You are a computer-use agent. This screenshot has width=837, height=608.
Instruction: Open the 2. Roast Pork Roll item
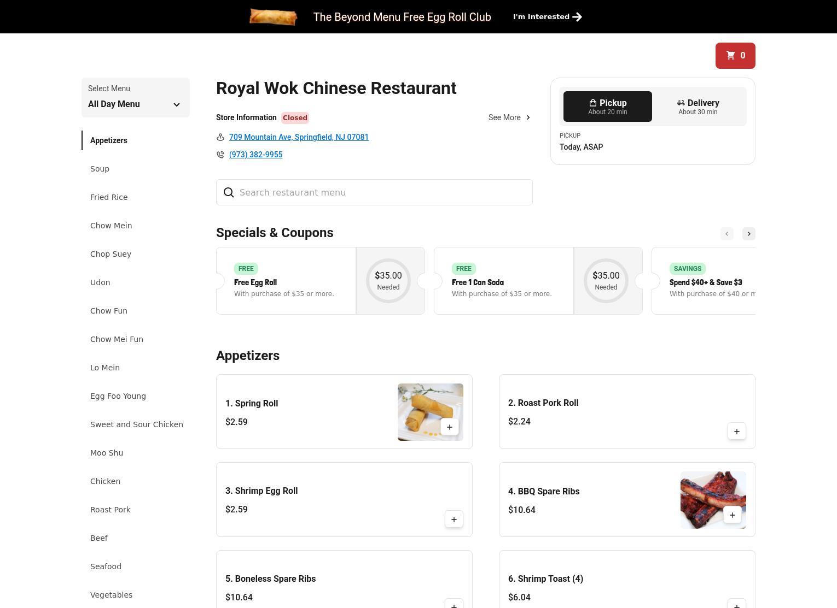(x=627, y=412)
